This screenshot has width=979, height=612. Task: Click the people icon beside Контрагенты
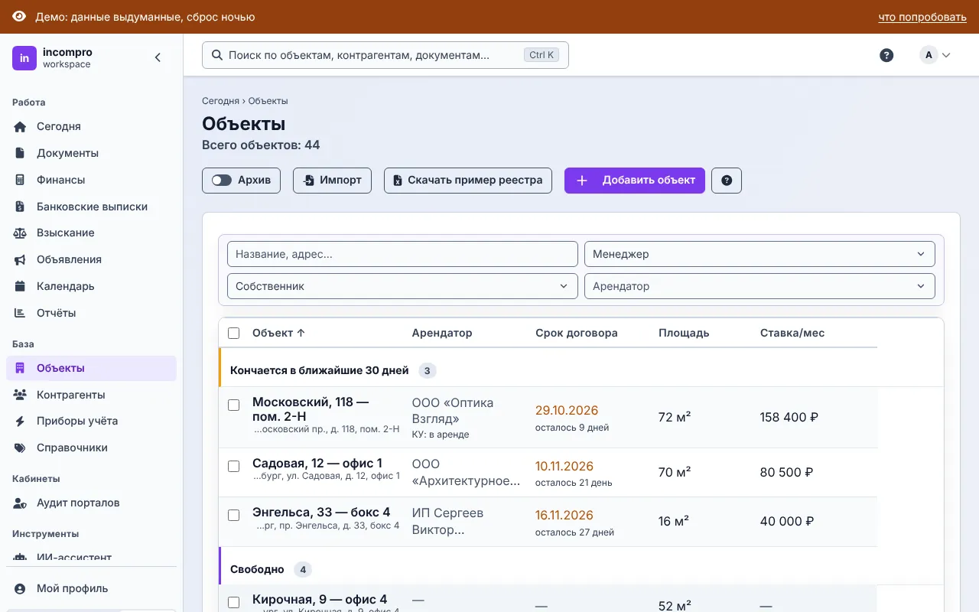point(21,395)
